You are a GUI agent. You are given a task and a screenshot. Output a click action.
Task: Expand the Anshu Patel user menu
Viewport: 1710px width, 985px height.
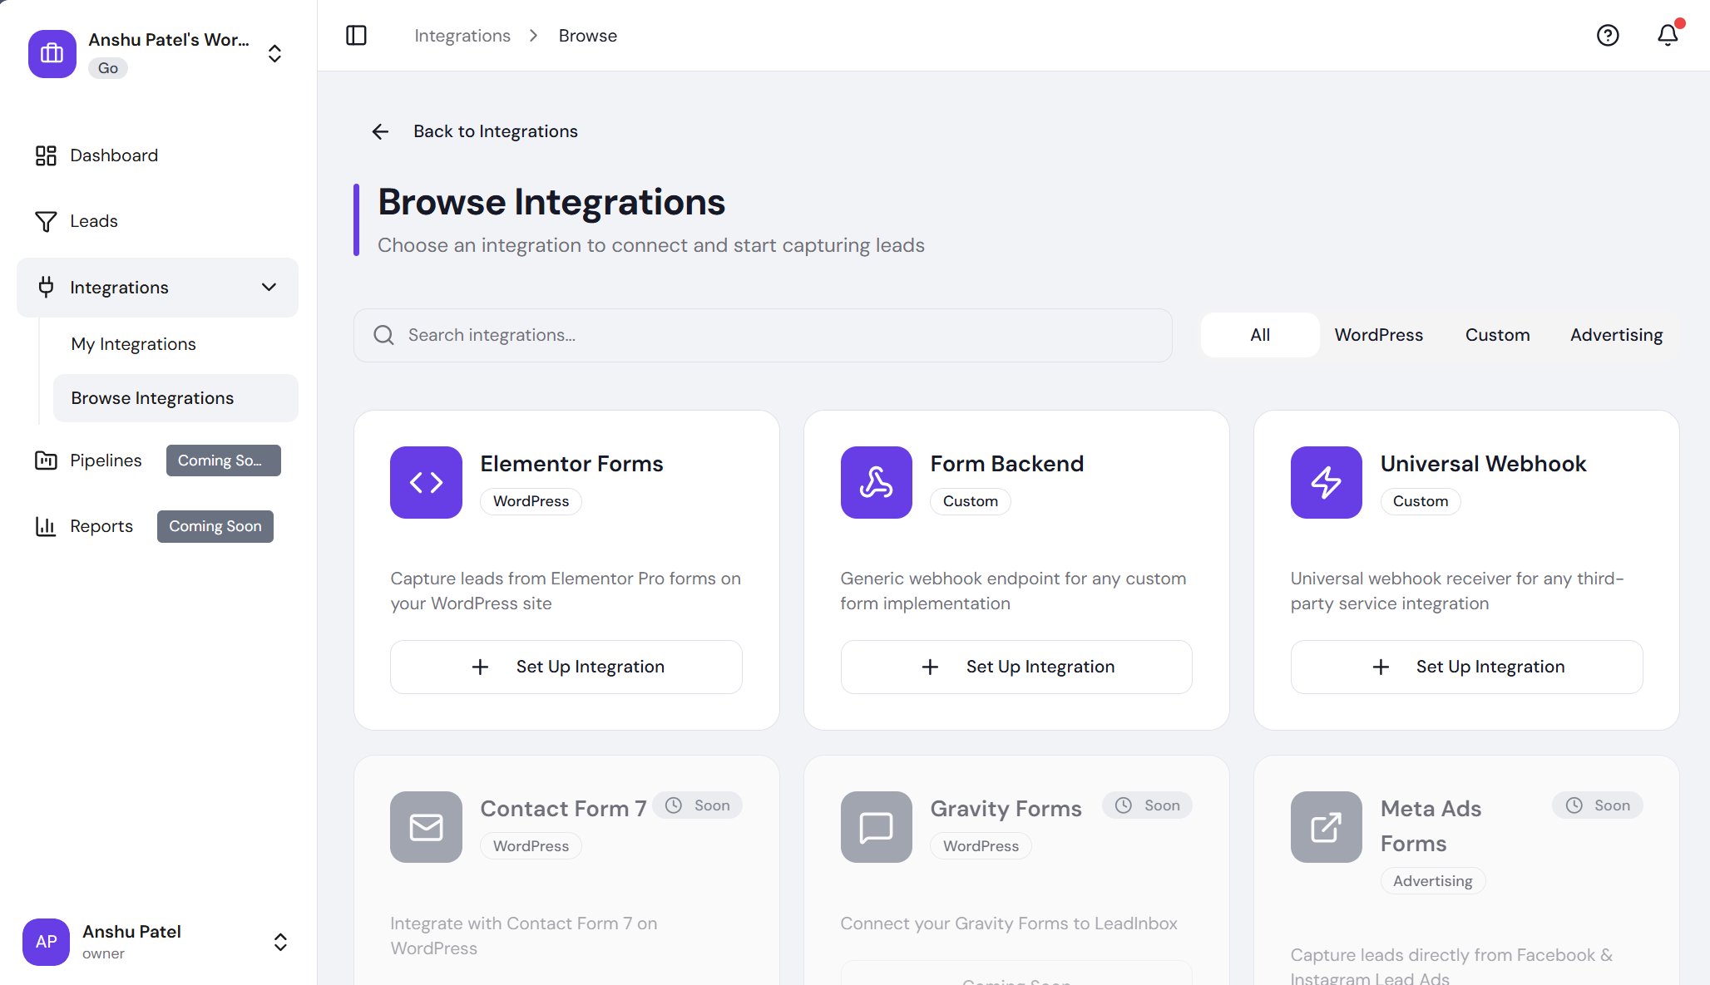click(280, 942)
